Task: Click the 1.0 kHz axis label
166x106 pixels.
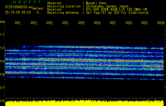Action: [x=2, y=48]
